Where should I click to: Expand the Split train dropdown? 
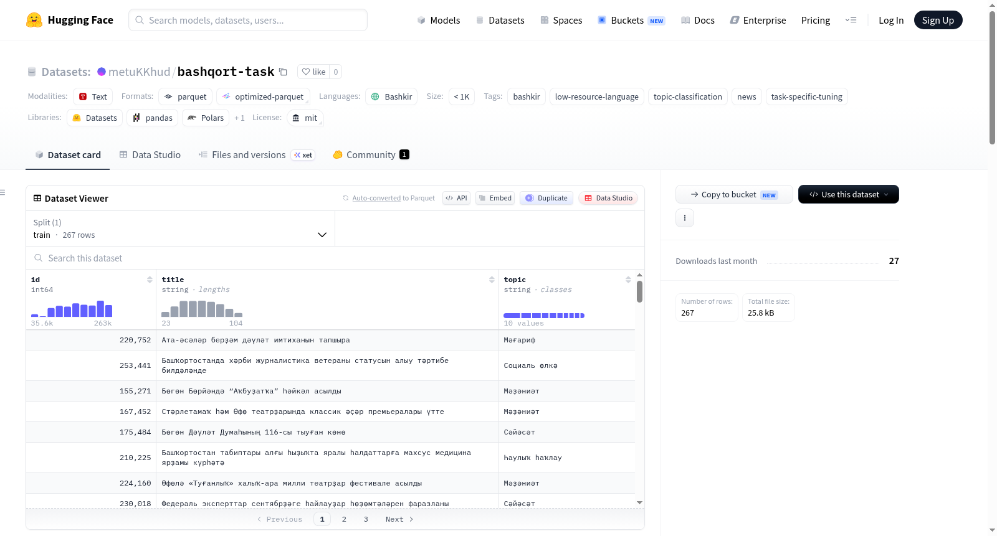[x=180, y=228]
